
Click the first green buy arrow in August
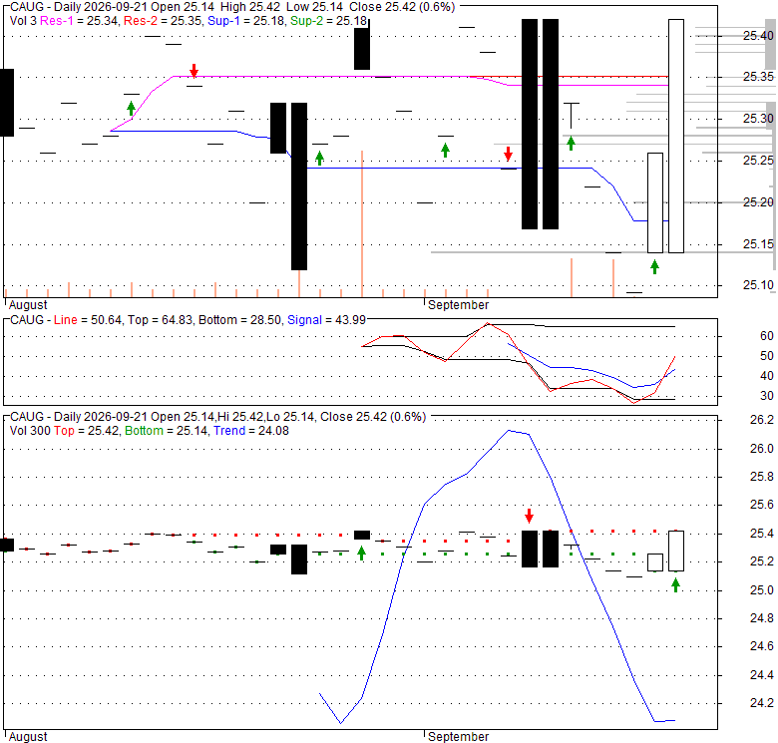click(x=131, y=108)
